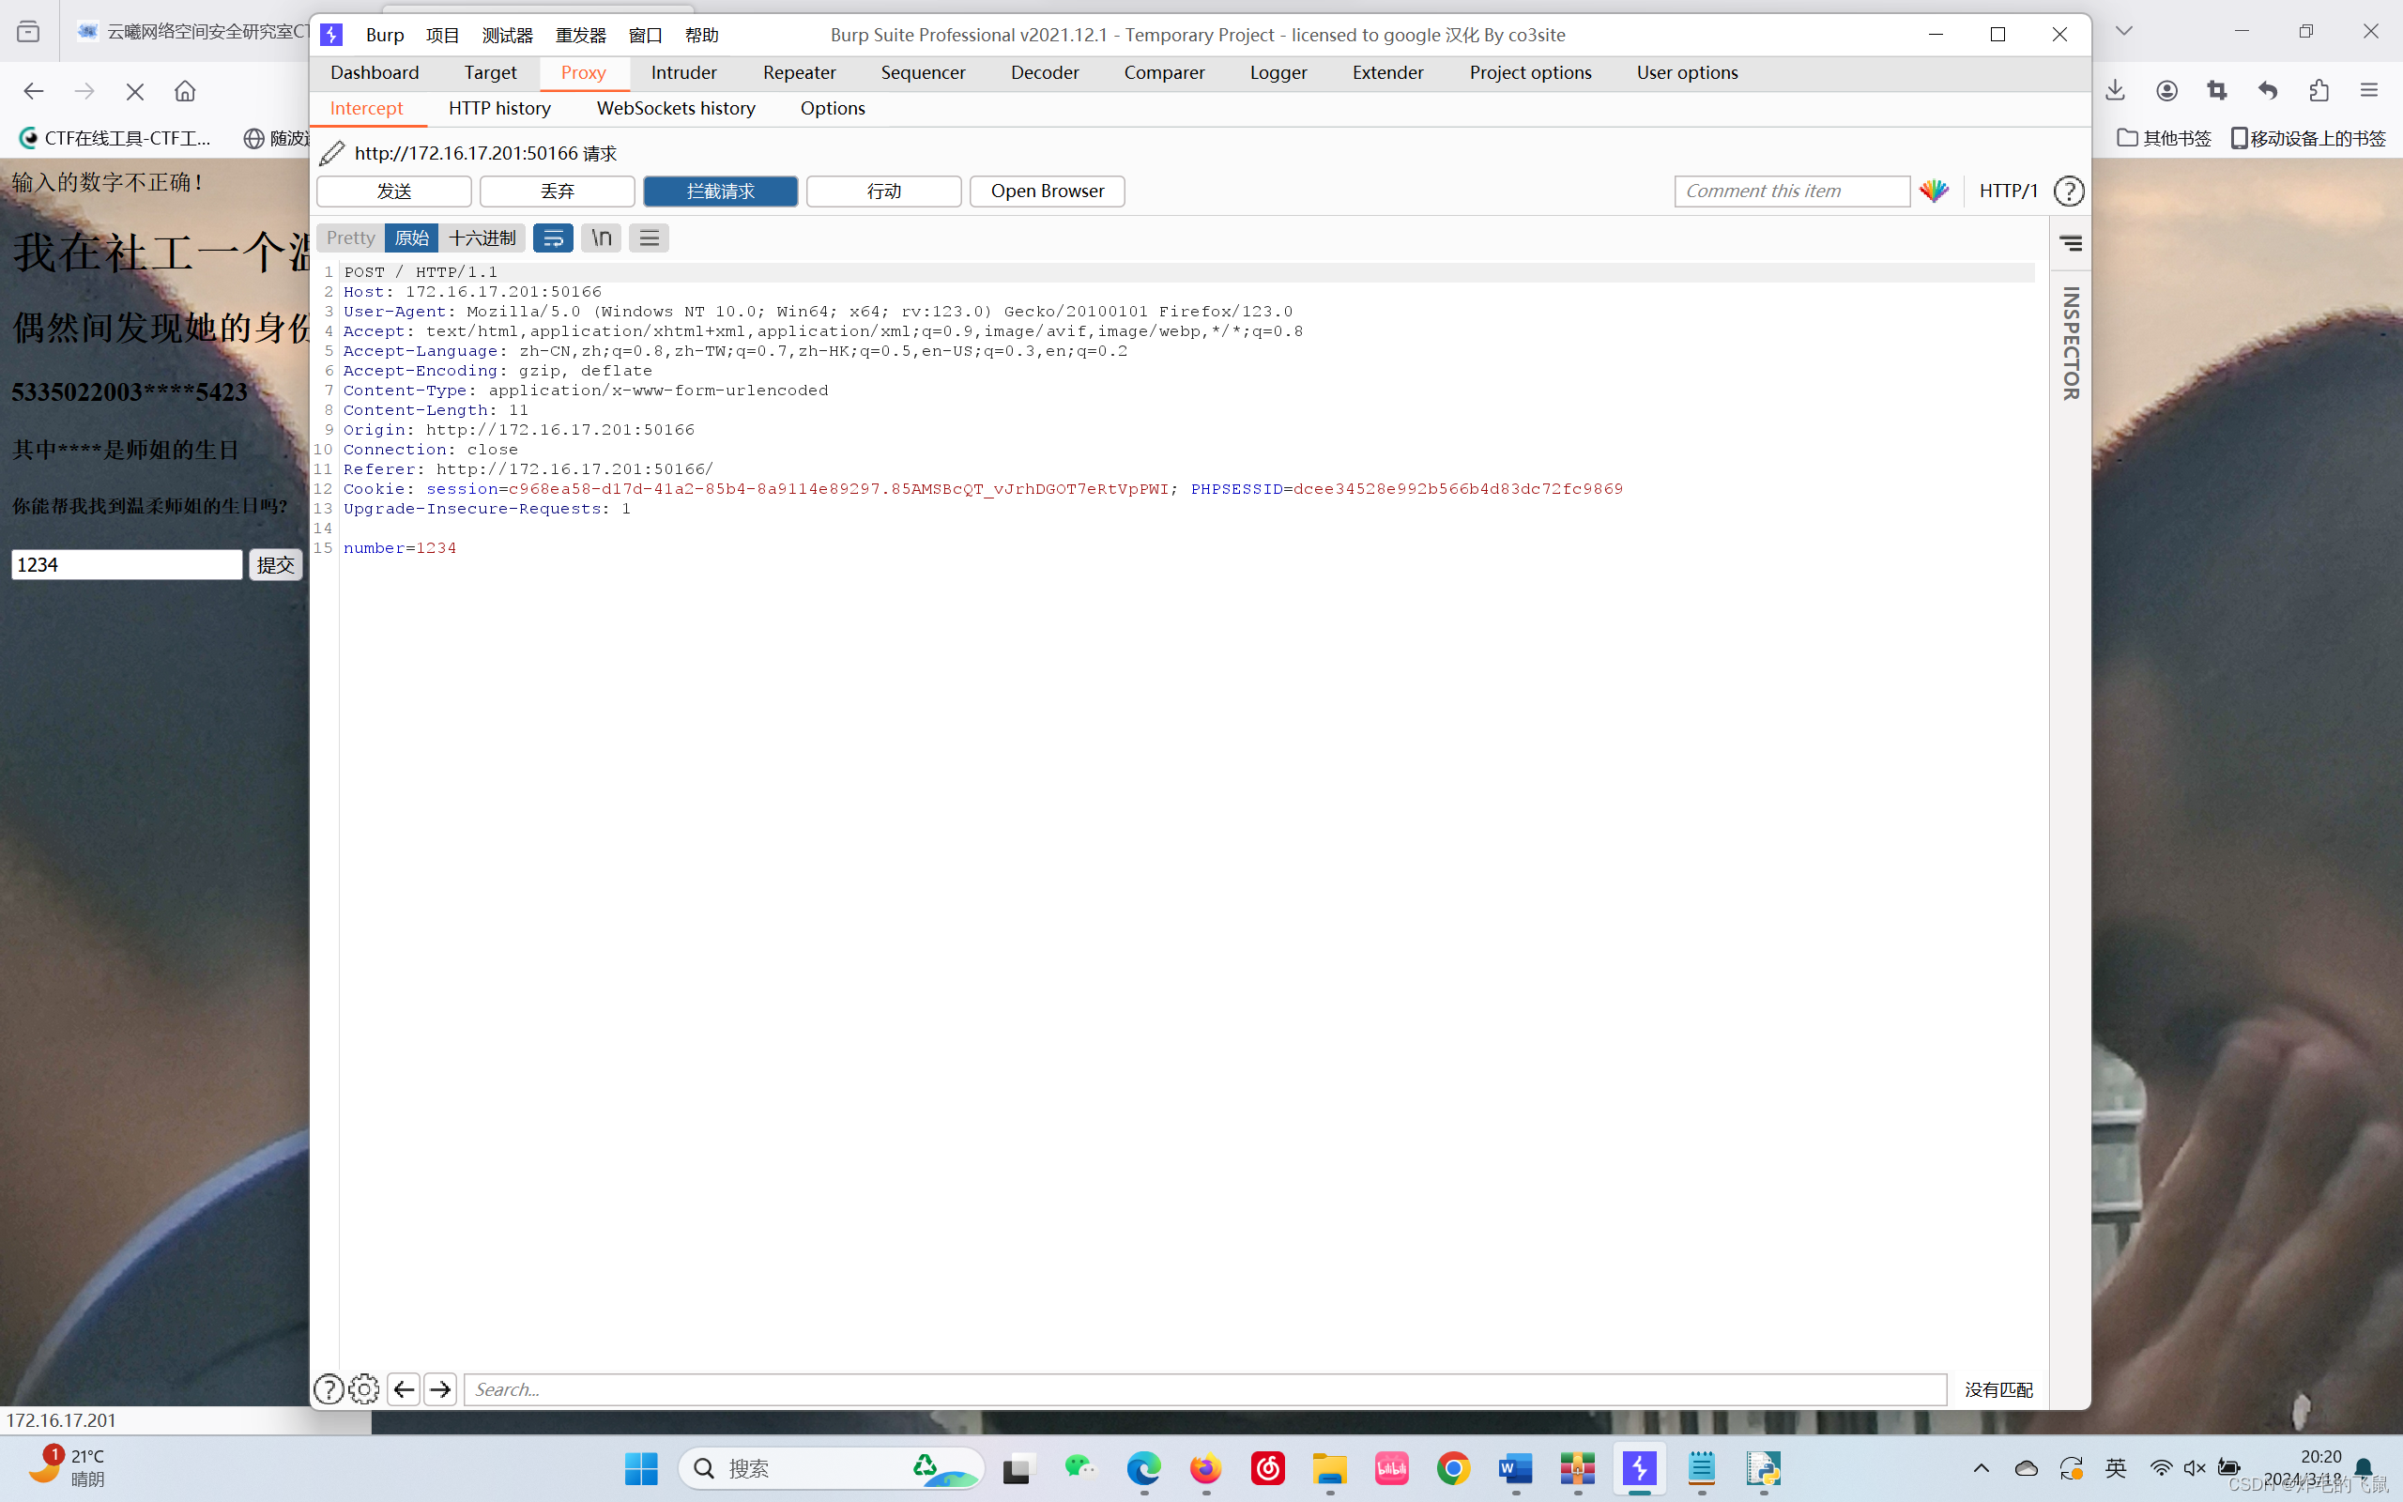Click the help question mark near HTTP/1
Image resolution: width=2403 pixels, height=1502 pixels.
(x=2069, y=191)
